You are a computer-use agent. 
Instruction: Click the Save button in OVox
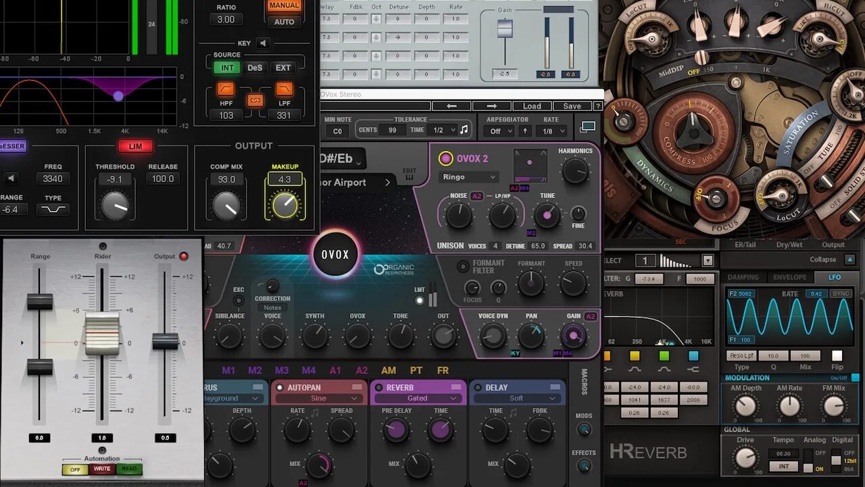tap(572, 106)
